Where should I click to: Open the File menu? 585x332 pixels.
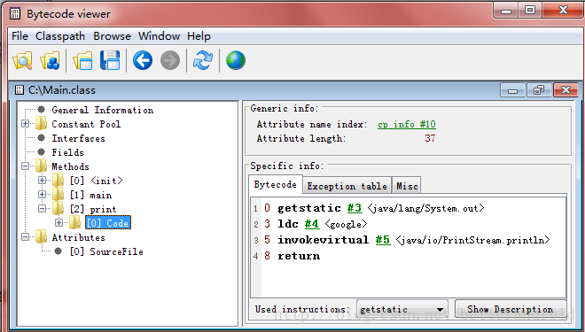pos(19,36)
